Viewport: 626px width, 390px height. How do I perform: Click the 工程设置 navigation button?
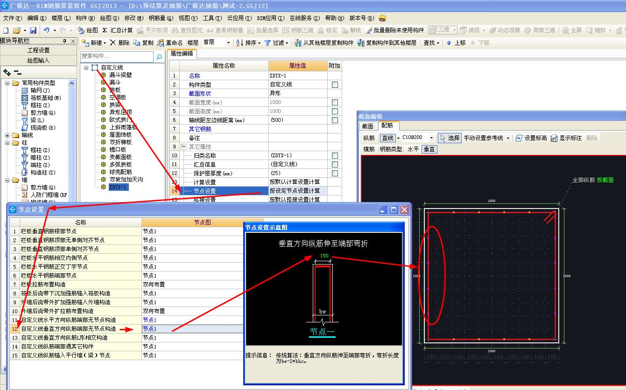pos(38,50)
